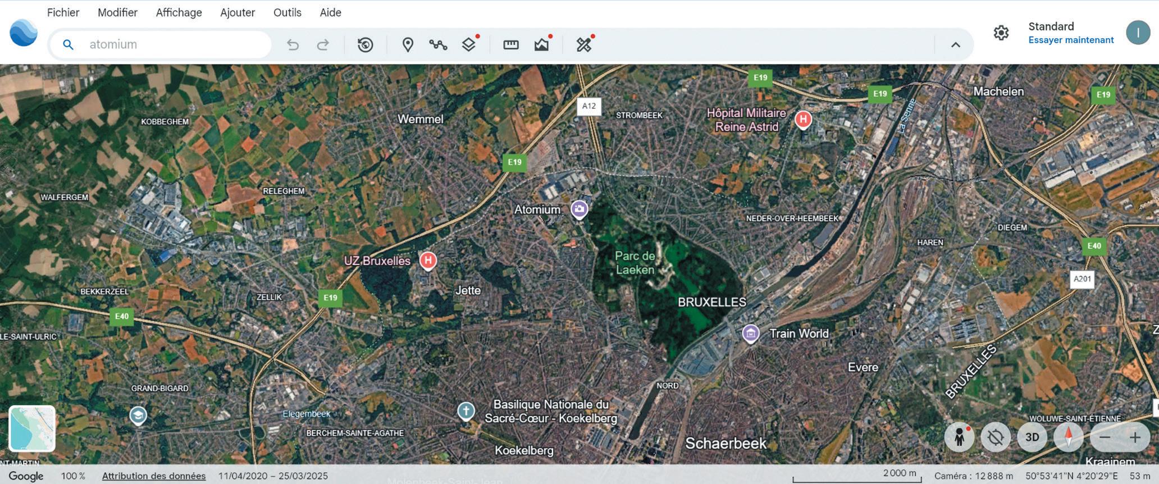Viewport: 1159px width, 484px height.
Task: Click the Jette map label
Action: point(468,290)
